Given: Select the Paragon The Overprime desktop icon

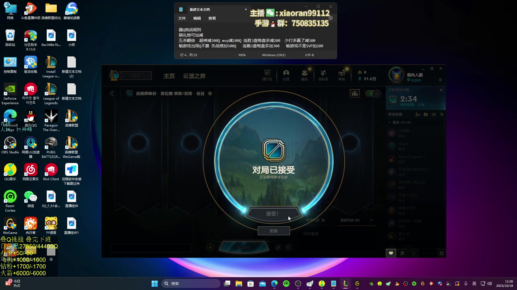Looking at the screenshot, I should 51,121.
